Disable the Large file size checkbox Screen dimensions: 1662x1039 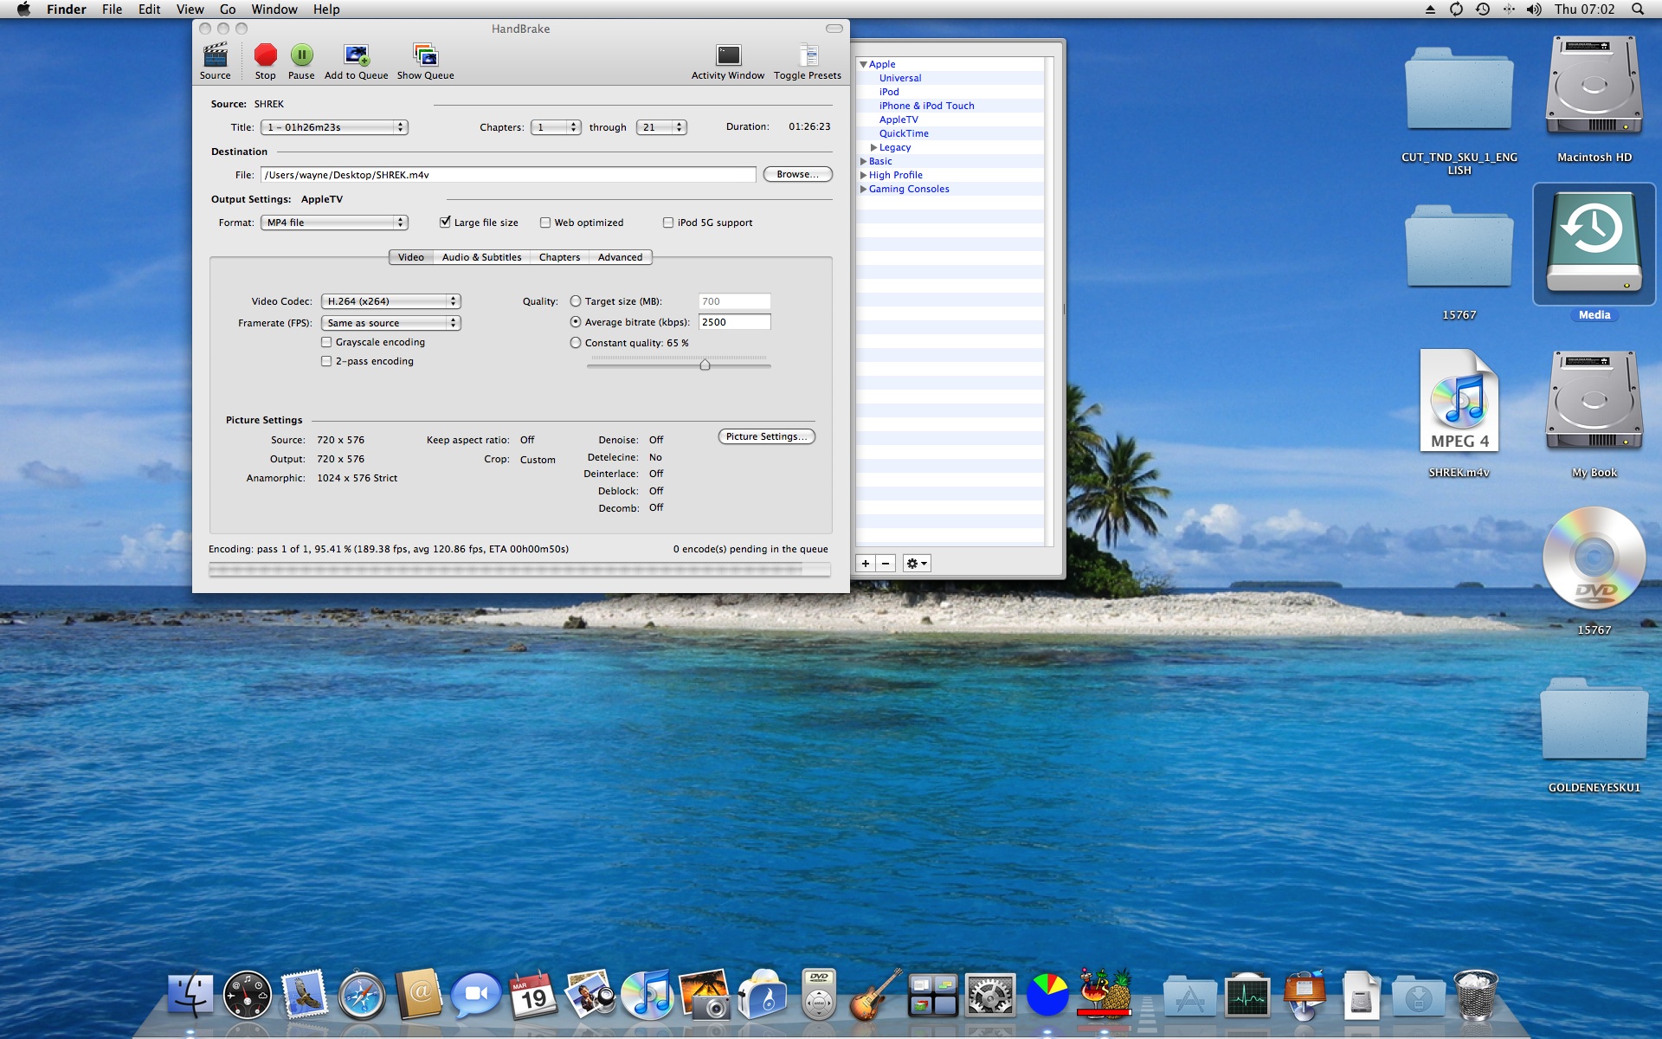pos(445,223)
